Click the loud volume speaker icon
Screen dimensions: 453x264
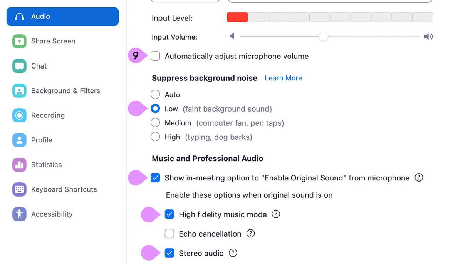(428, 37)
